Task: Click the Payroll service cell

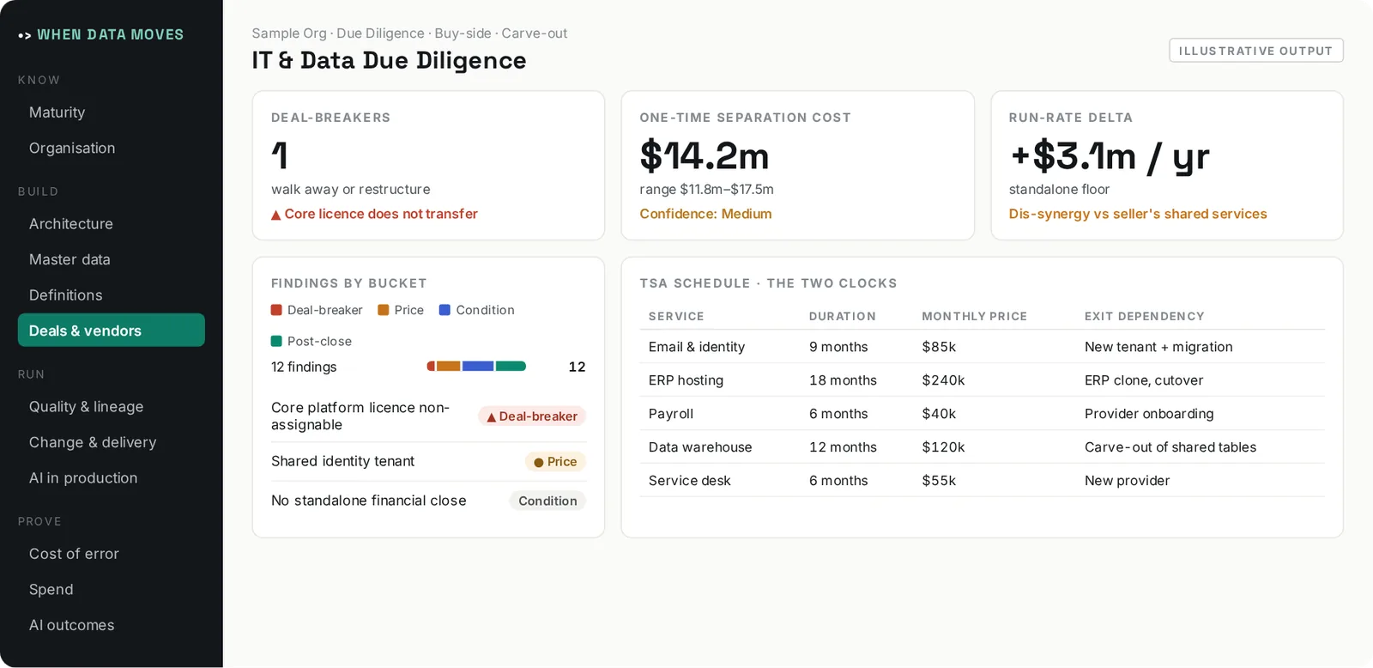Action: [671, 414]
